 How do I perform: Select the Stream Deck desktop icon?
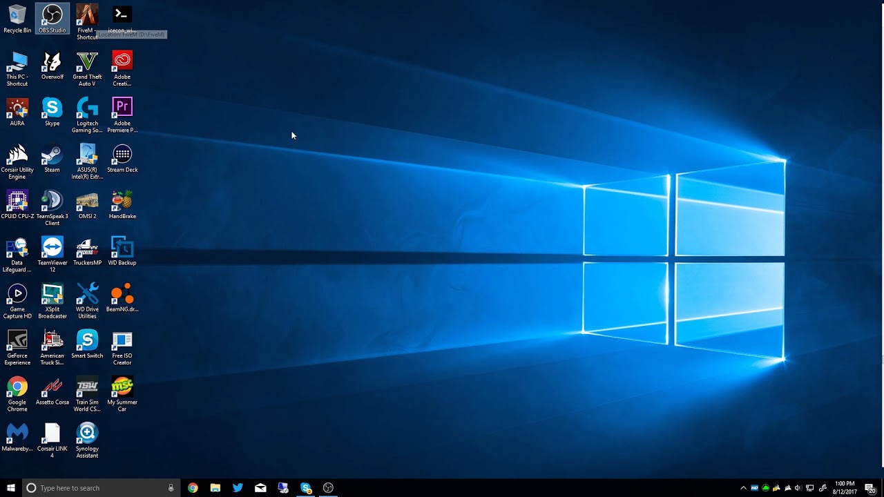122,158
